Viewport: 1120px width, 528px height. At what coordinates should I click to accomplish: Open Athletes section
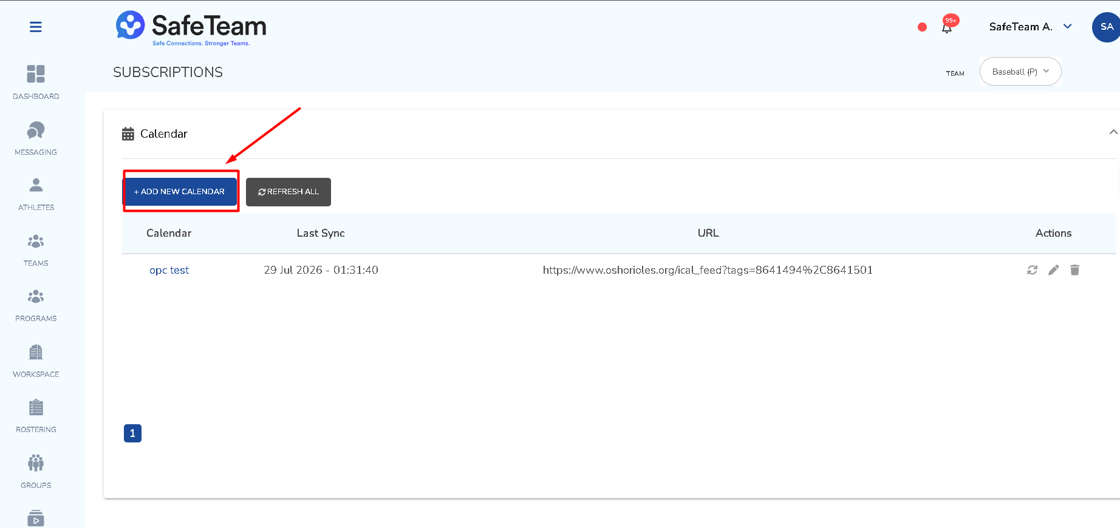(36, 194)
